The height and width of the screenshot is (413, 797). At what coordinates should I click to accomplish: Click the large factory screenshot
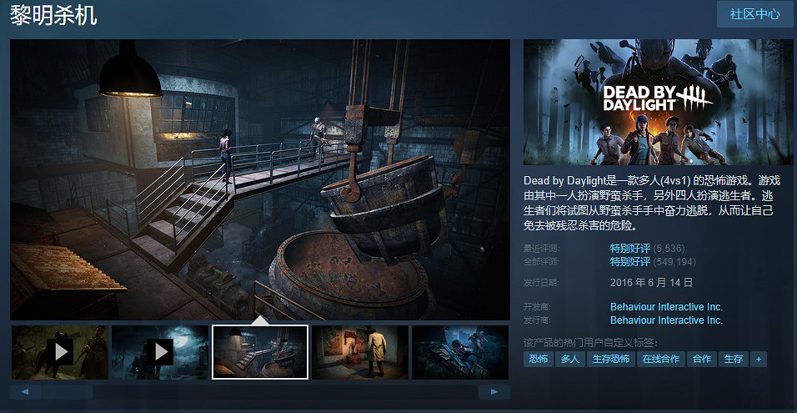click(x=260, y=179)
